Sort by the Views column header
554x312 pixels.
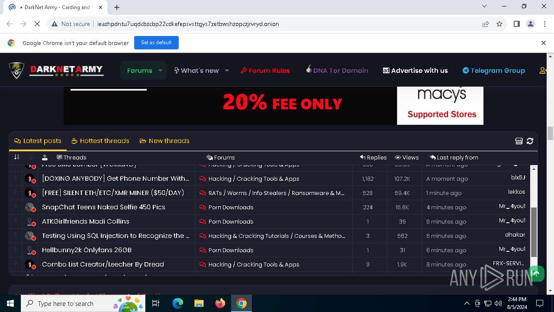pos(407,157)
